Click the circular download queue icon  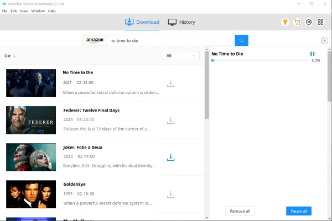(324, 40)
